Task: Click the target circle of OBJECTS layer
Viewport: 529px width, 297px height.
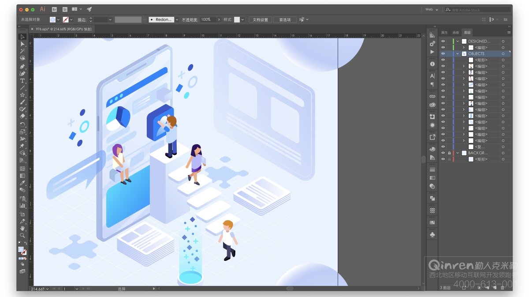Action: click(503, 54)
